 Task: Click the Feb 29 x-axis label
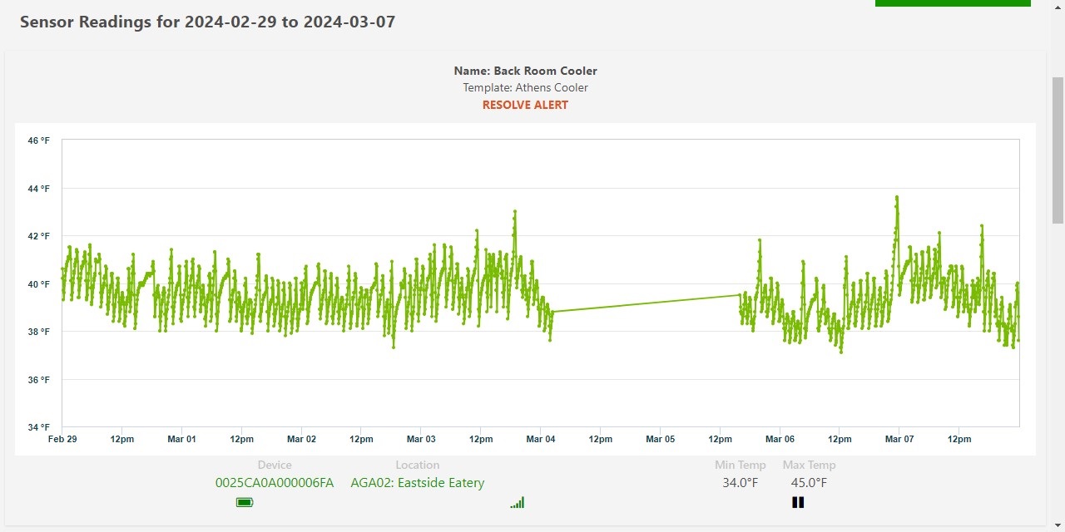click(x=62, y=439)
